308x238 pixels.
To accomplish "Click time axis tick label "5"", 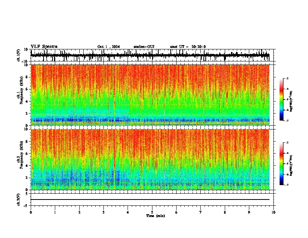I will pyautogui.click(x=152, y=212).
